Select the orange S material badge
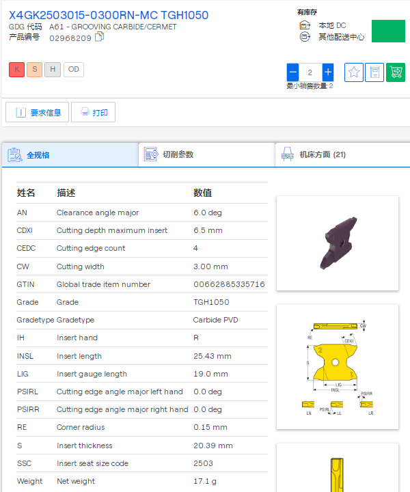This screenshot has width=410, height=492. pos(34,70)
